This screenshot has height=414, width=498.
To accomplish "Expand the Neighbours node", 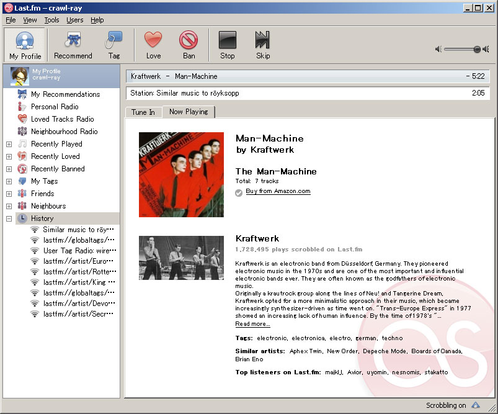I will (x=9, y=206).
